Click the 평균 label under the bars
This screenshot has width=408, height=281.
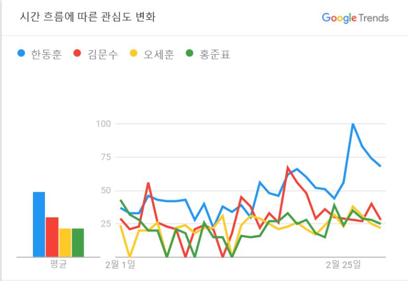(59, 264)
